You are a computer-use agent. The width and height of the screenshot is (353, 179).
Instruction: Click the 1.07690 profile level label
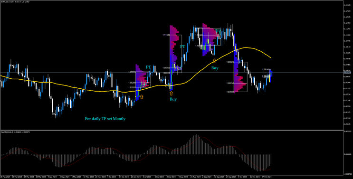230,92
